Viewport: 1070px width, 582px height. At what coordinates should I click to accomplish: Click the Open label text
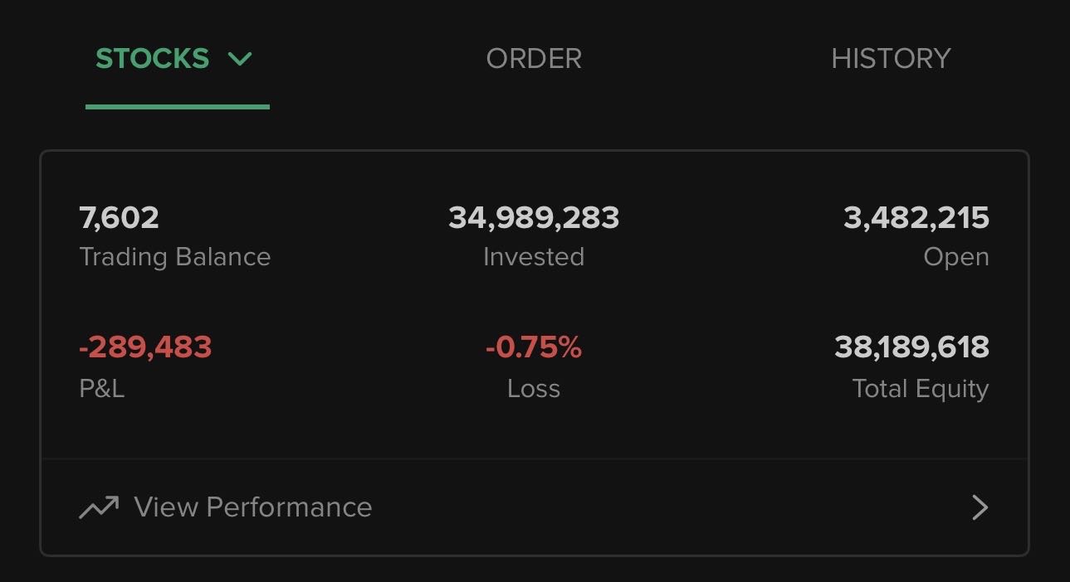(x=956, y=258)
